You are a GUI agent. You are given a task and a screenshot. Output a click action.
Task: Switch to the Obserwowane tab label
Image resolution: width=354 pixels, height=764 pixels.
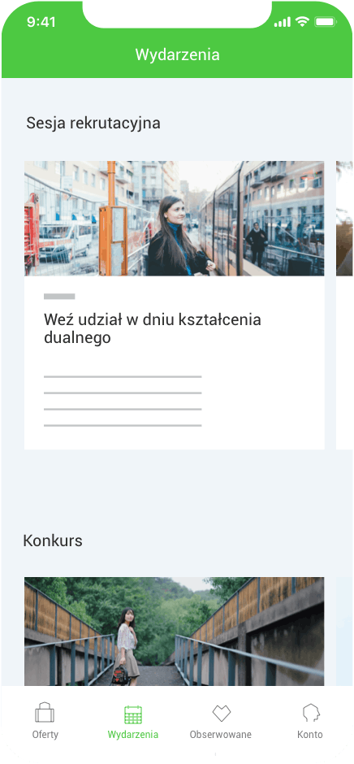(x=221, y=734)
